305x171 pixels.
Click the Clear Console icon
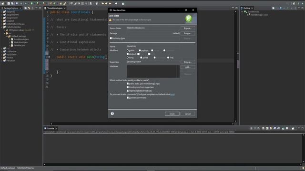(x=263, y=128)
